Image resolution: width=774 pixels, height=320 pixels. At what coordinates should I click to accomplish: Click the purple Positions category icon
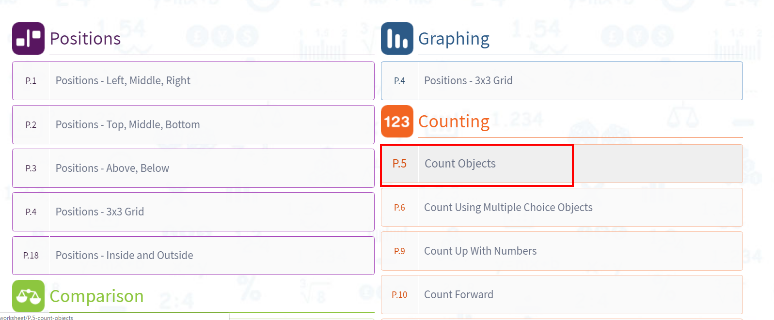(x=28, y=38)
